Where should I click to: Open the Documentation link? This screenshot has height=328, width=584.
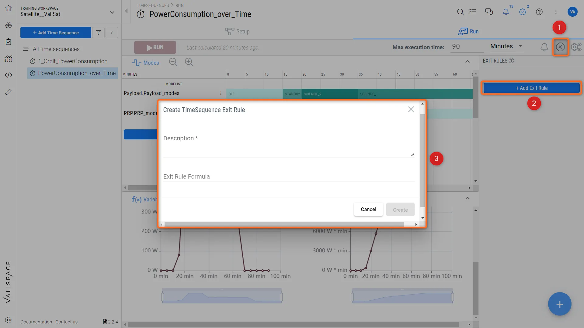click(36, 322)
